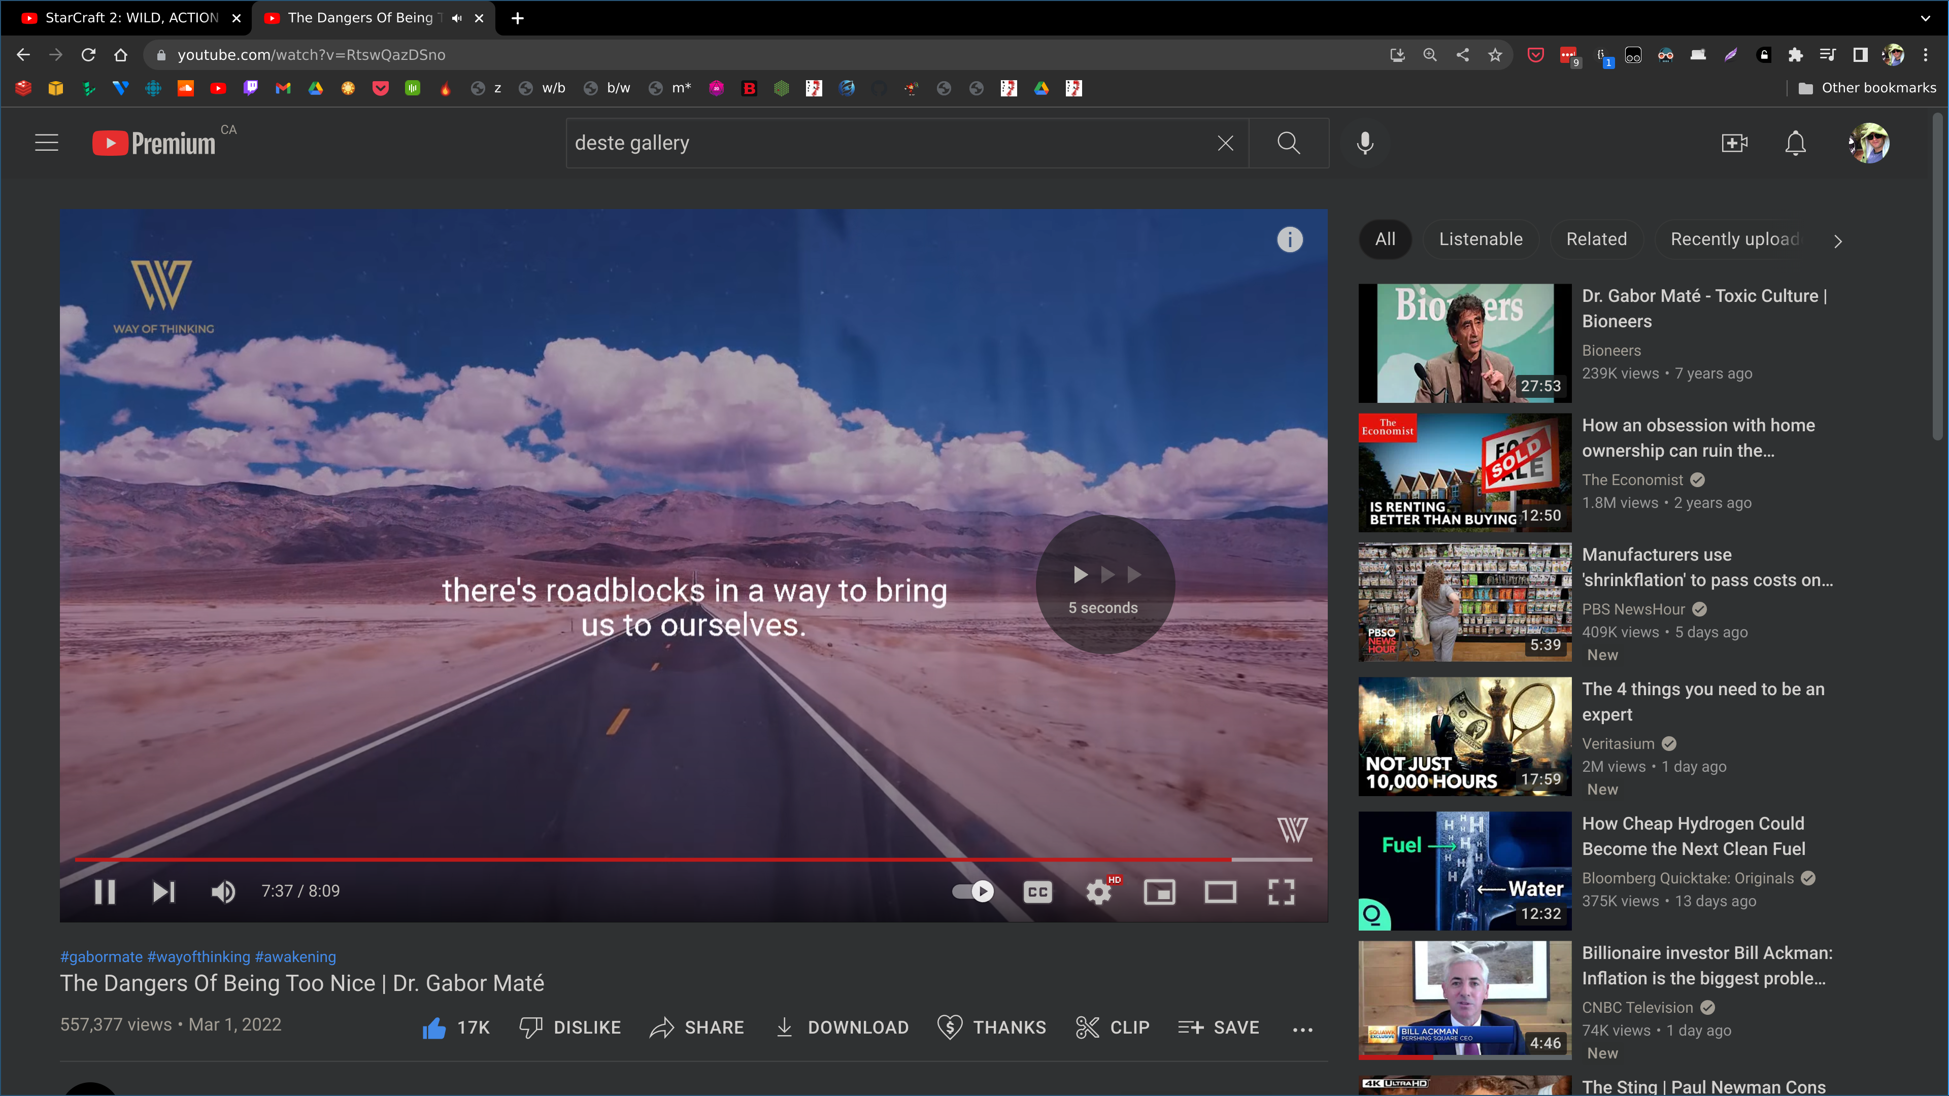1949x1096 pixels.
Task: Enter fullscreen mode
Action: point(1281,892)
